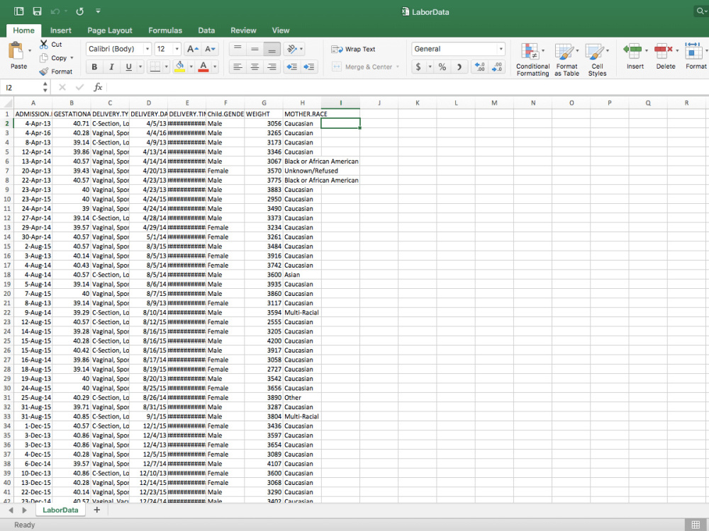Click the Copy button

click(x=53, y=58)
